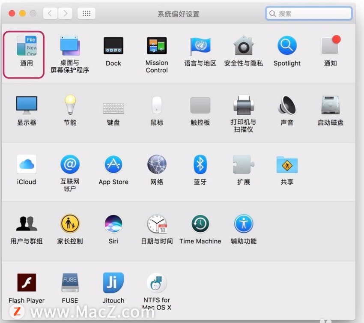The height and width of the screenshot is (323, 364).
Task: Go forward with the right arrow button
Action: point(65,13)
